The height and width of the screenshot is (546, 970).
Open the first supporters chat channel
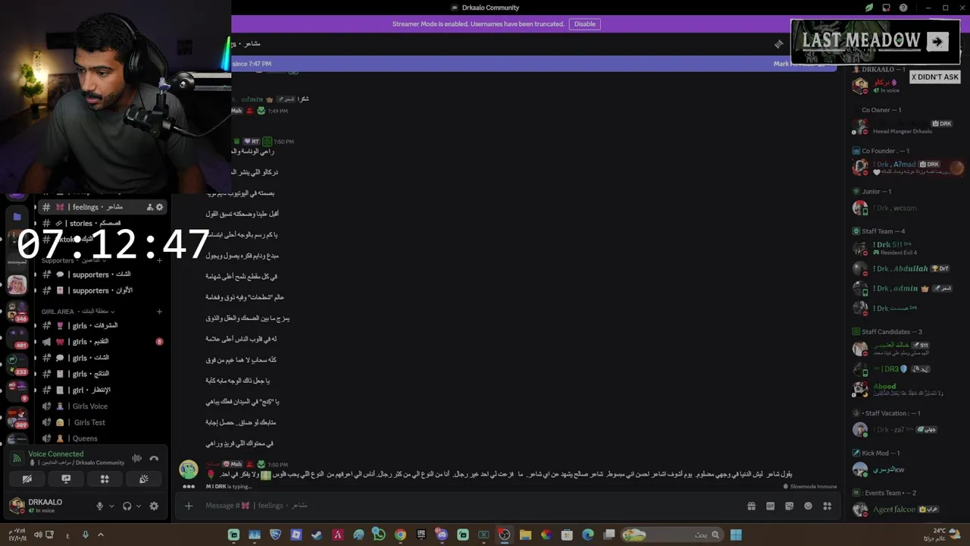pyautogui.click(x=100, y=275)
